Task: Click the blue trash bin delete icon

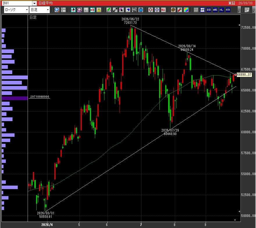Action: (141, 10)
